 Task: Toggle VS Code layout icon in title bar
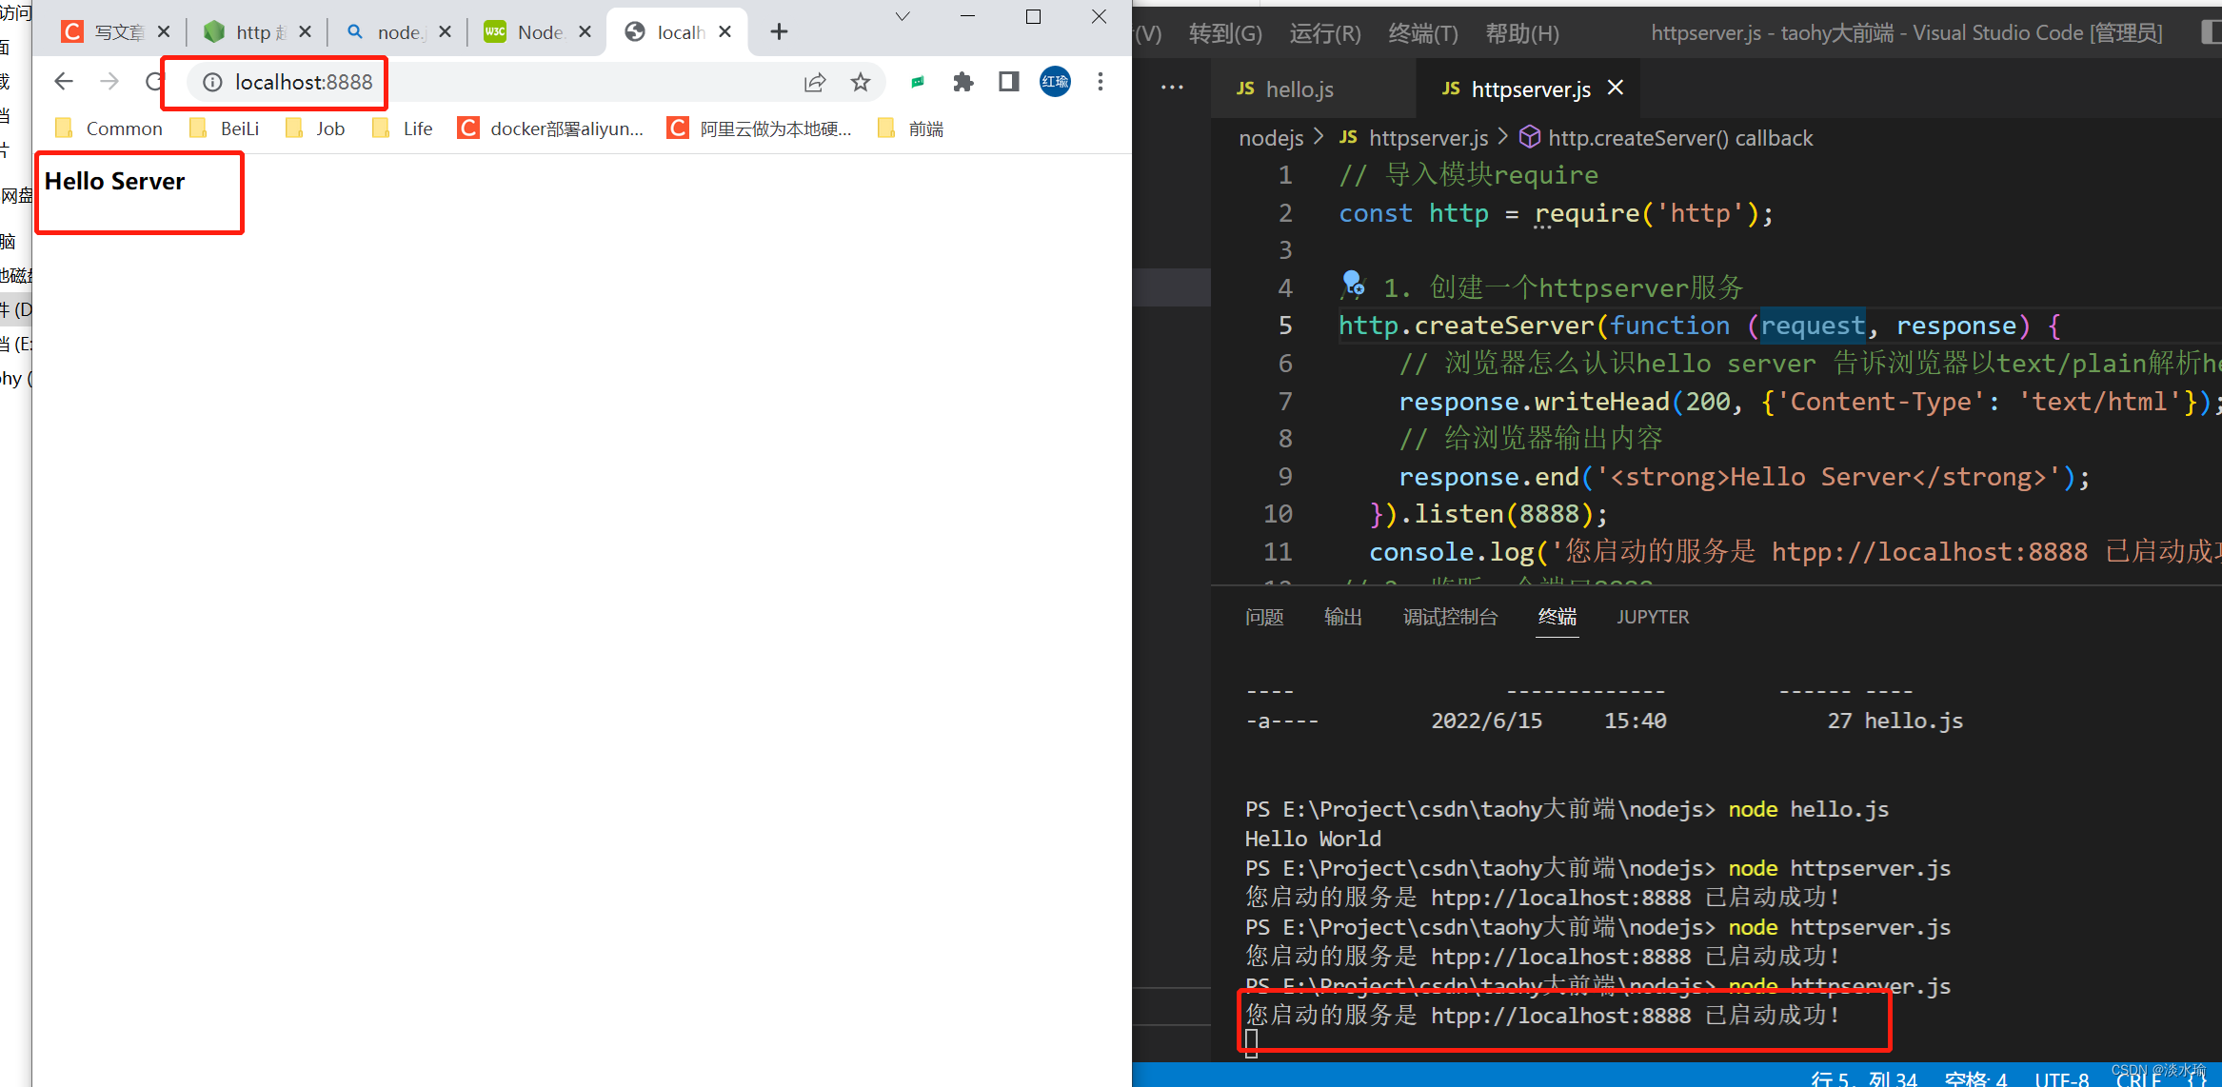point(2211,31)
